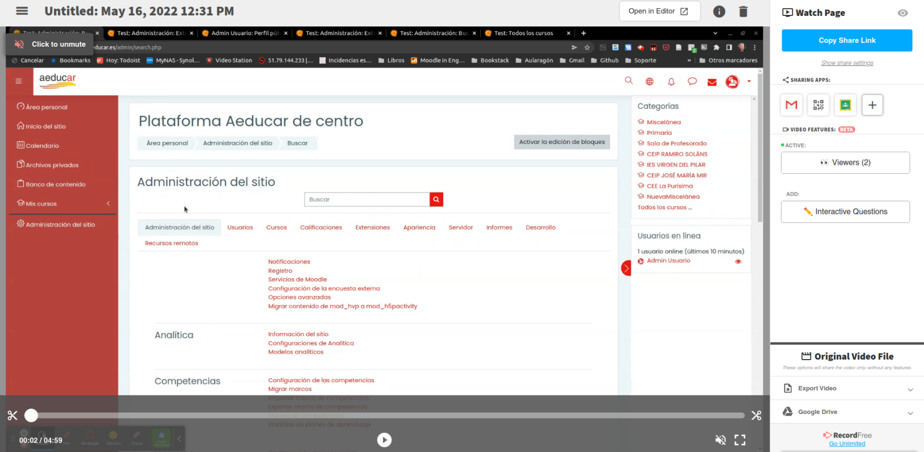Open the Viewers (2) panel
Image resolution: width=924 pixels, height=452 pixels.
[845, 163]
